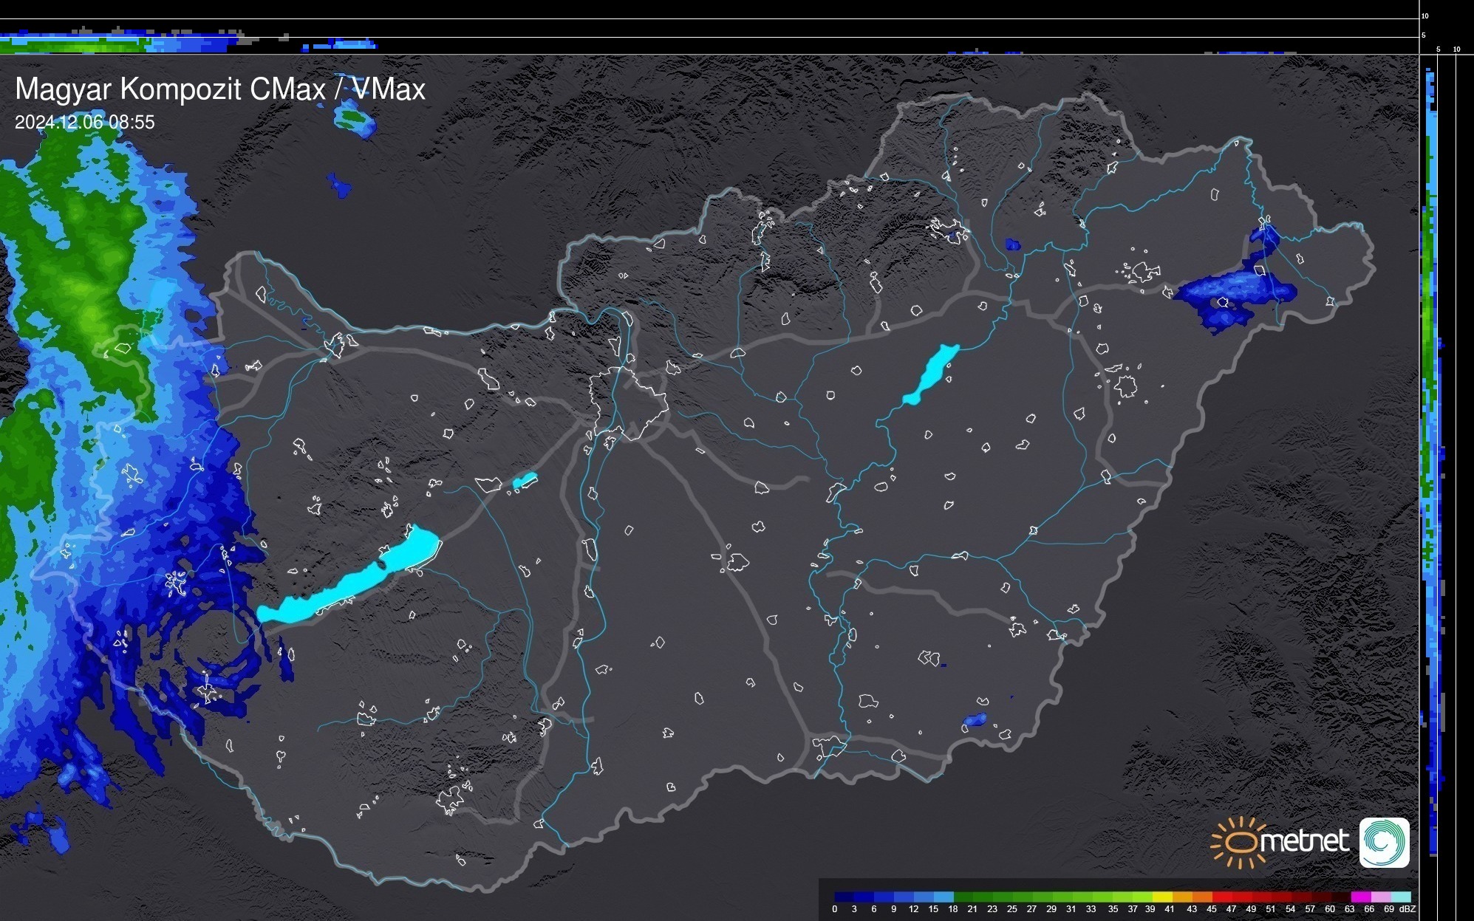This screenshot has height=921, width=1474.
Task: Click the small blue echo in southeast Hungary
Action: 975,719
